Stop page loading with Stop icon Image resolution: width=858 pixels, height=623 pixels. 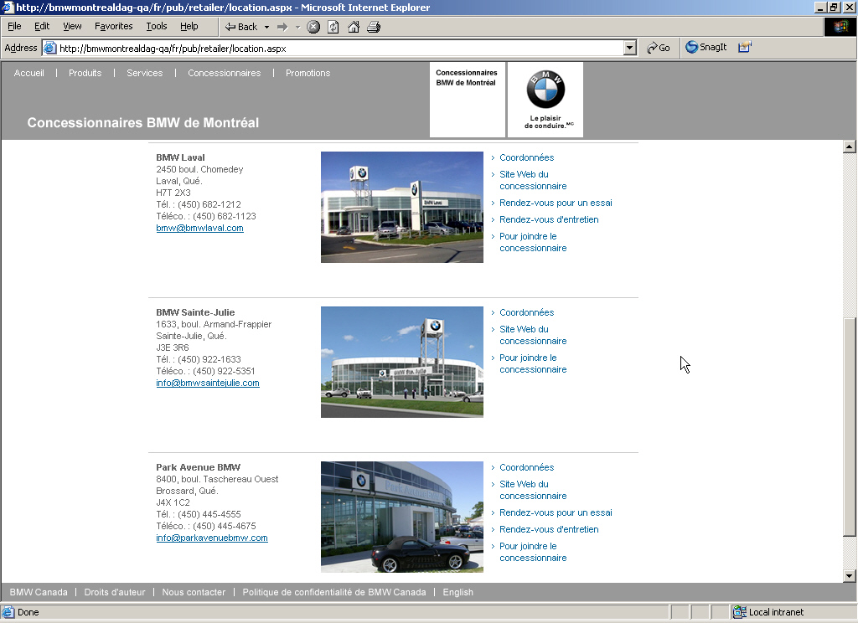pyautogui.click(x=313, y=27)
